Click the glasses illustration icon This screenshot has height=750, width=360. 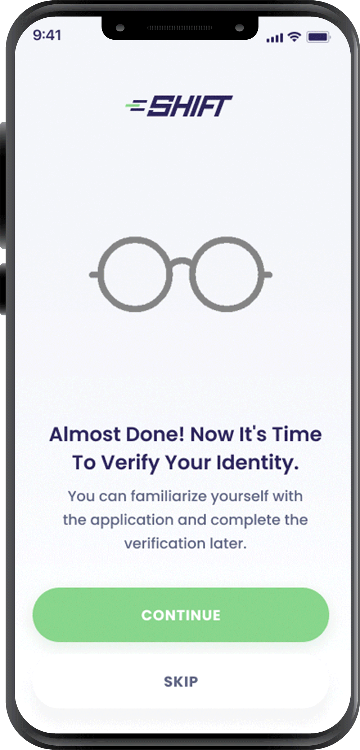point(181,274)
